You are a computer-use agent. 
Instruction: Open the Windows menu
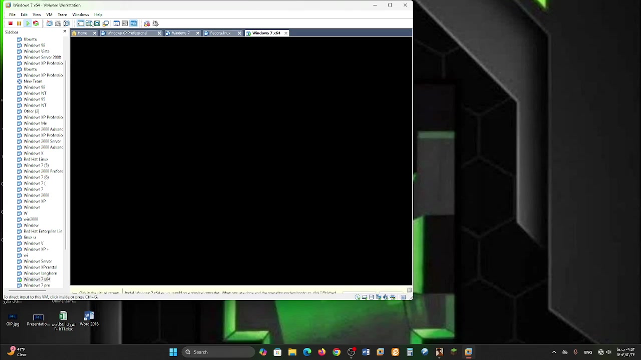[x=81, y=14]
